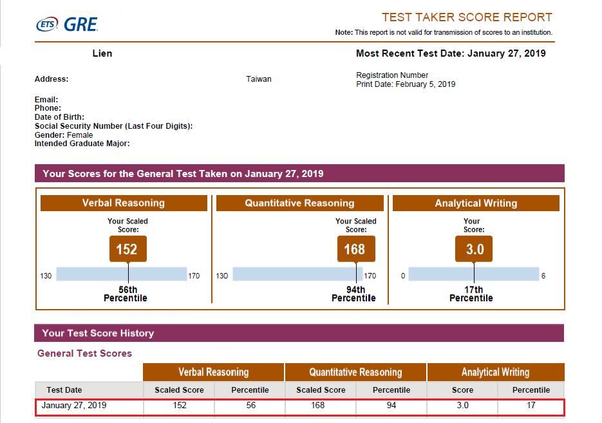Viewport: 602px width, 423px height.
Task: Click the Analytical Writing score scale bar
Action: 474,274
